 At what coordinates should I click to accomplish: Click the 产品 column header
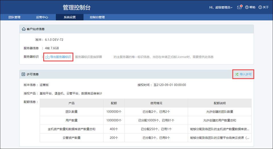[x=72, y=103]
